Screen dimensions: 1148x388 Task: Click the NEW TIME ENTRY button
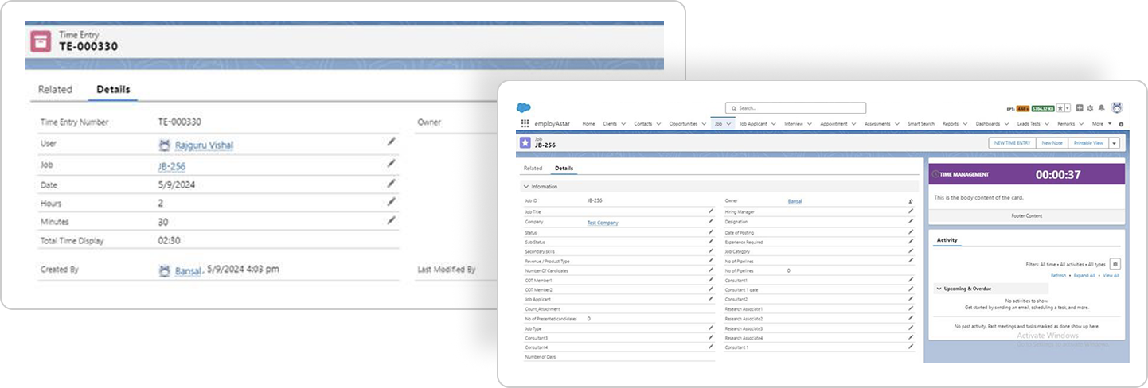[x=1012, y=143]
